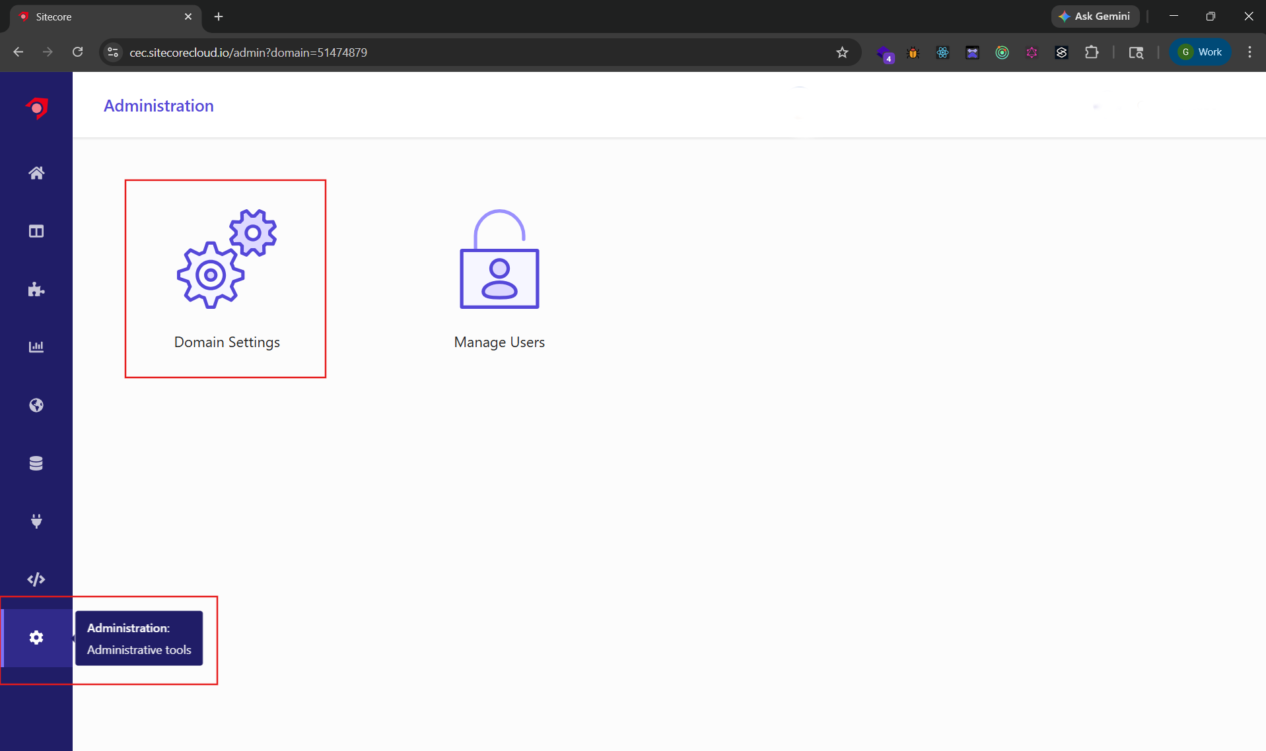Click the Sitecore logo in sidebar

click(36, 108)
